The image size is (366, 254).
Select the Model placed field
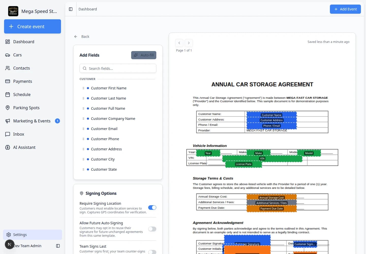point(309,153)
